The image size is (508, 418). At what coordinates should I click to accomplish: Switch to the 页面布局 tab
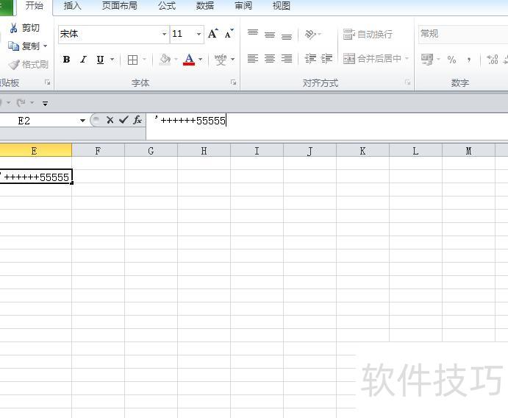[x=119, y=6]
